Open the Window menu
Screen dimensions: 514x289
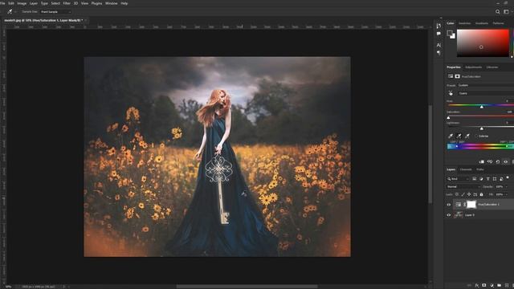pyautogui.click(x=111, y=3)
